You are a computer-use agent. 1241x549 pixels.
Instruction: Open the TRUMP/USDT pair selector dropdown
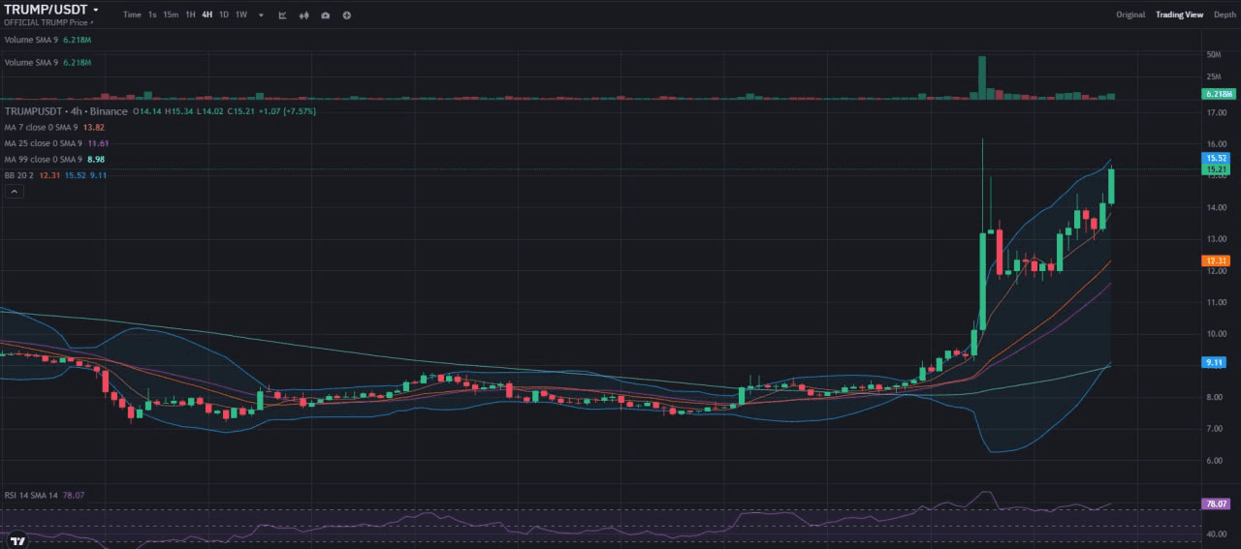click(51, 9)
